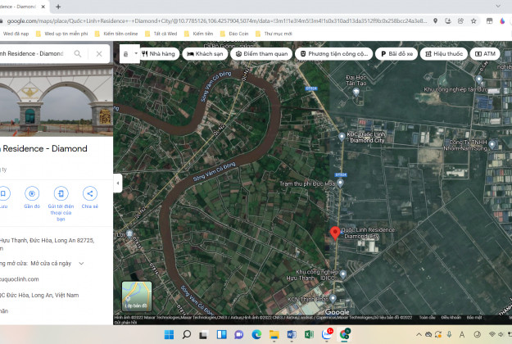Show hidden system tray icons chevron

coord(418,334)
